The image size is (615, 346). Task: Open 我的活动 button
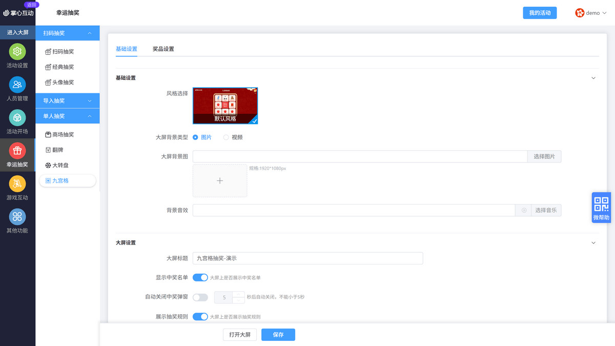[x=540, y=13]
